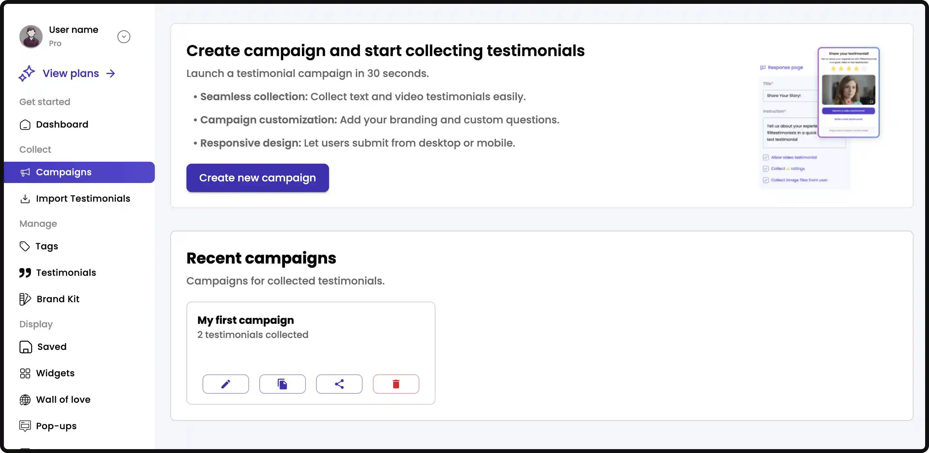Open the Campaigns sidebar item
Screen dimensions: 929x453
[x=64, y=172]
